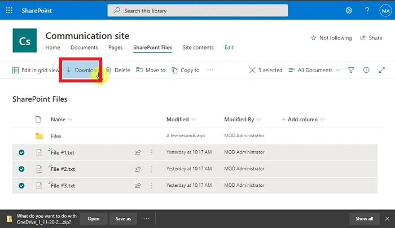Toggle the File #3.txt selection circle

point(21,185)
